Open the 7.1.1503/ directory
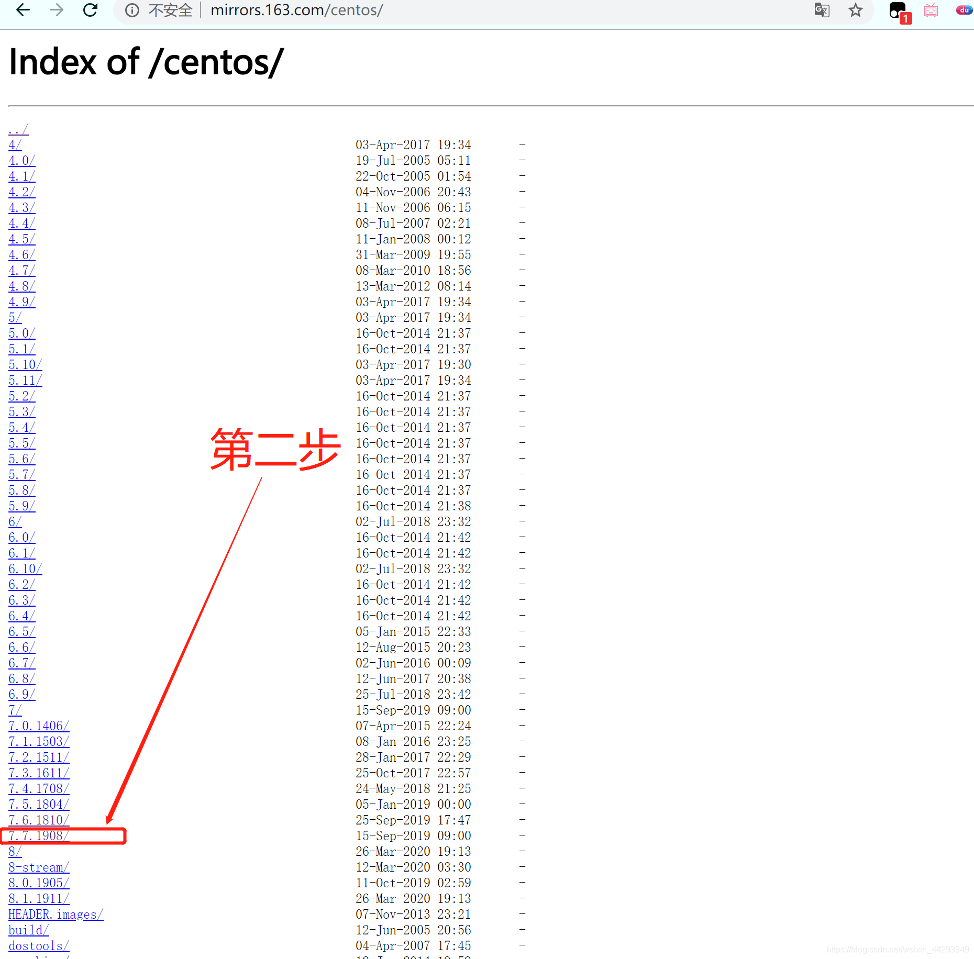The width and height of the screenshot is (974, 959). click(x=39, y=741)
